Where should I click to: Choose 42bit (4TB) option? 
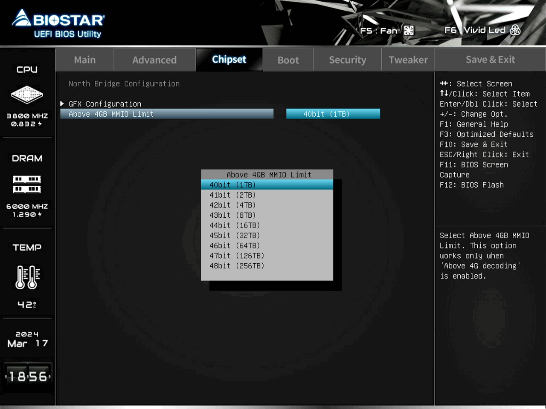[x=267, y=205]
